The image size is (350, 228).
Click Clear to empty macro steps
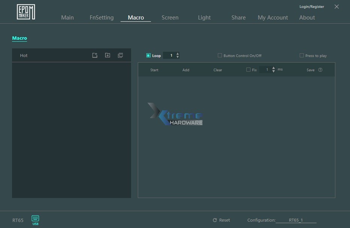click(217, 70)
